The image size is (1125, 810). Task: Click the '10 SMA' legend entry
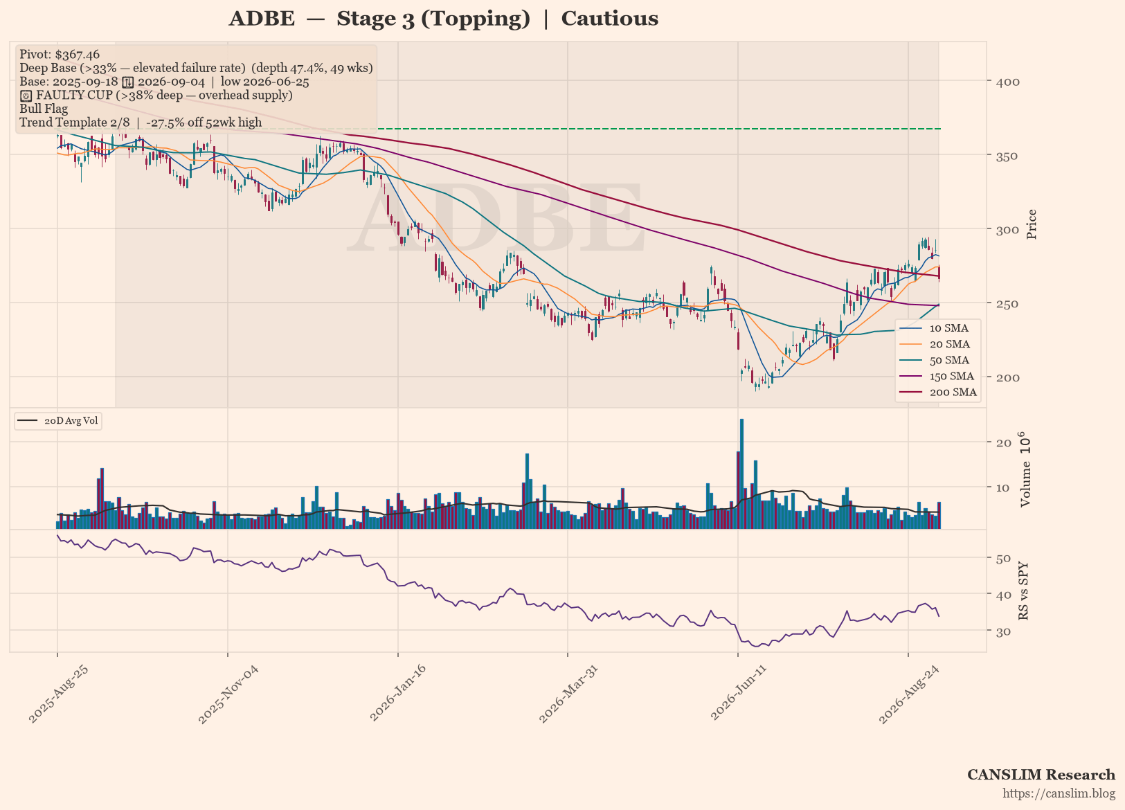tap(938, 328)
